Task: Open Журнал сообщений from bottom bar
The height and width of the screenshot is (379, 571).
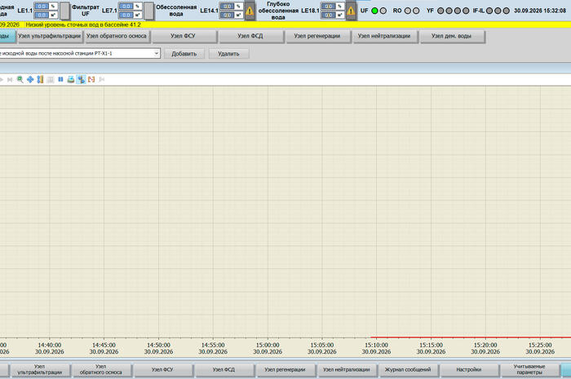Action: [x=408, y=369]
